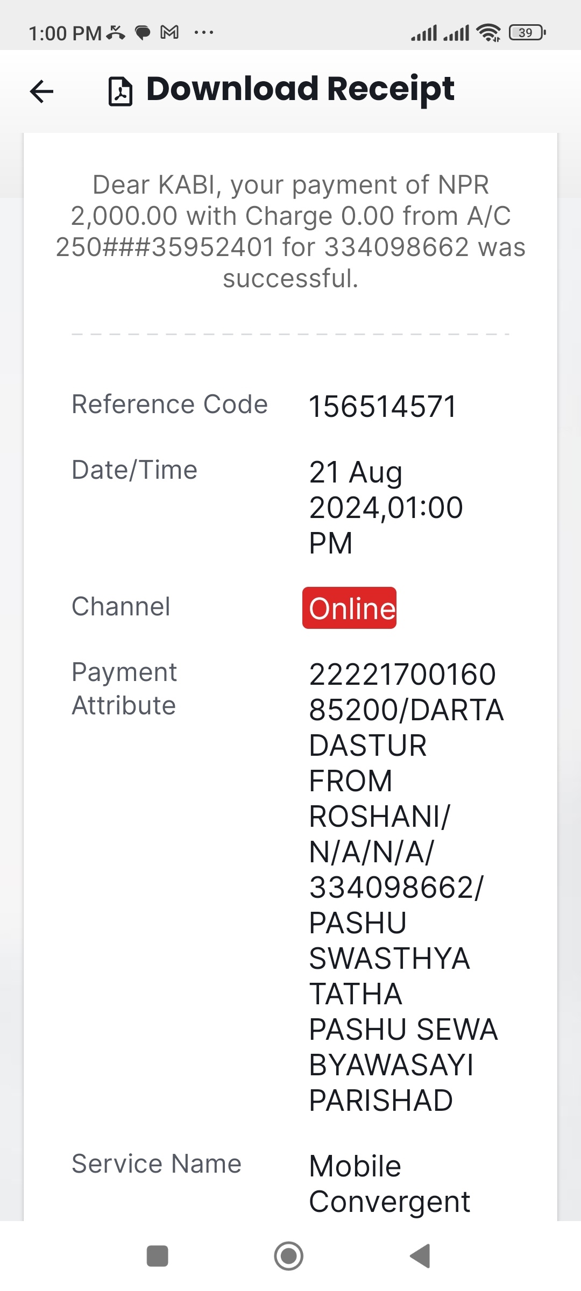Select the reference code 156514571
The height and width of the screenshot is (1291, 581).
tap(382, 406)
